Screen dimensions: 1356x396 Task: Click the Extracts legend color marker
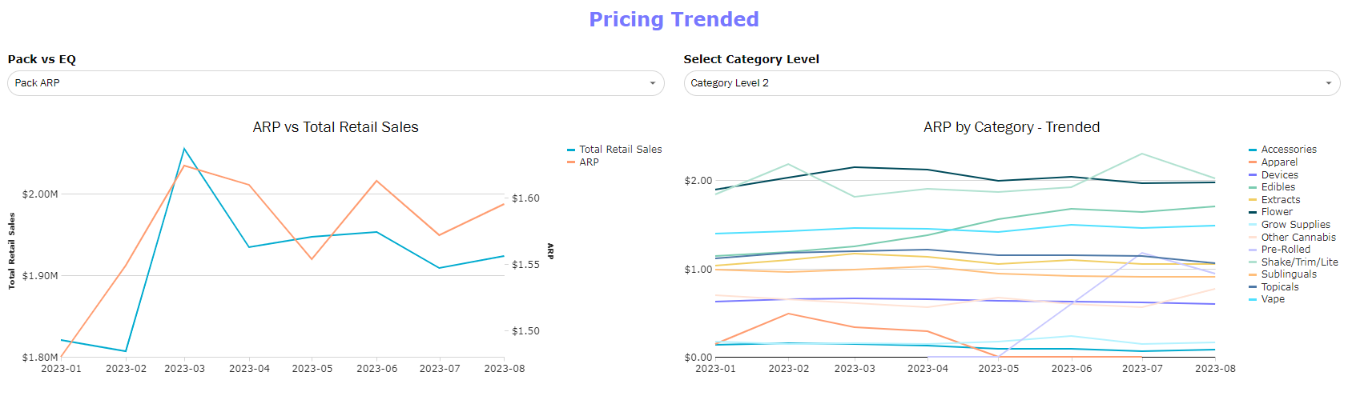point(1253,200)
